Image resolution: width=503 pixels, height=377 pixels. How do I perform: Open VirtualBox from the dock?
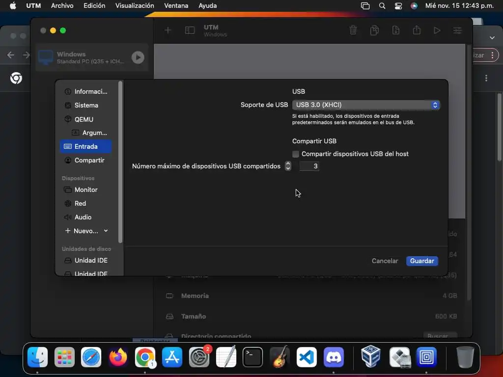(371, 356)
